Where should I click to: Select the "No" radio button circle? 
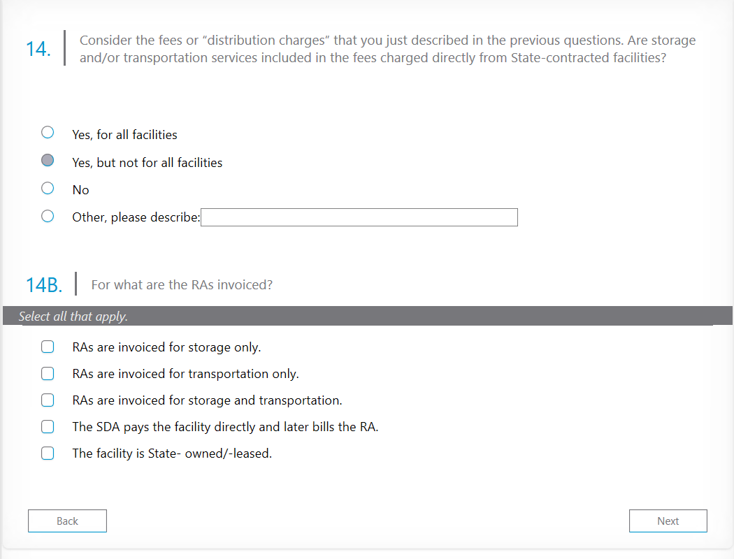coord(48,188)
